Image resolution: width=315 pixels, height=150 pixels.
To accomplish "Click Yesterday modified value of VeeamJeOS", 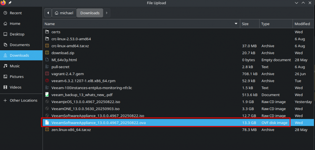I will 303,102.
